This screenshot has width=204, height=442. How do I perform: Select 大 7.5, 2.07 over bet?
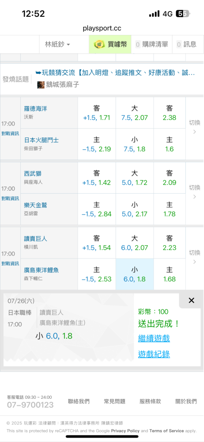pyautogui.click(x=135, y=113)
